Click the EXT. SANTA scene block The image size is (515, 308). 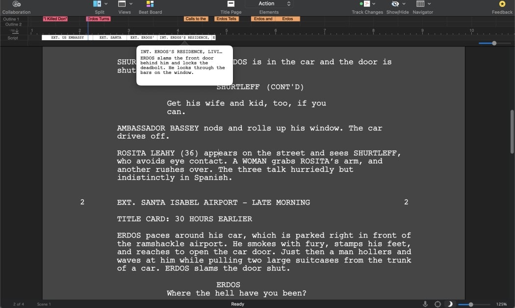point(110,38)
